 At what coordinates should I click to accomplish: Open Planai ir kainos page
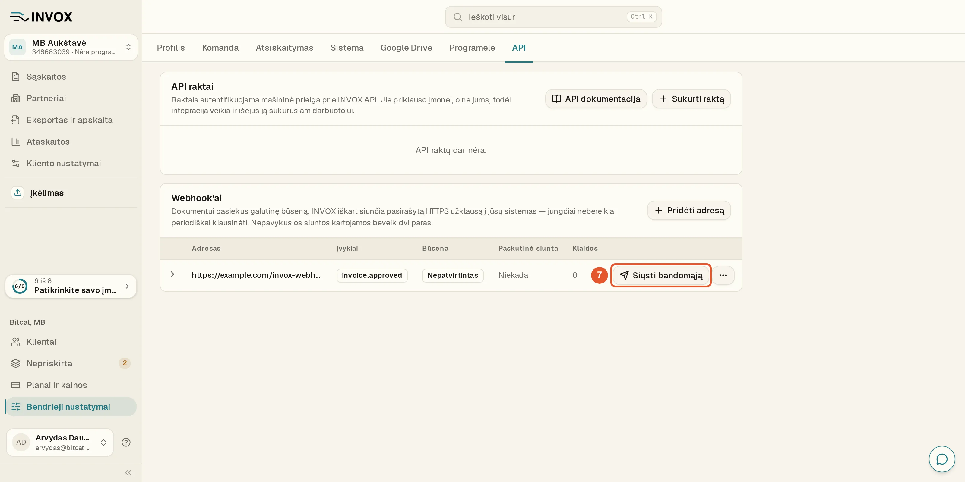tap(71, 385)
